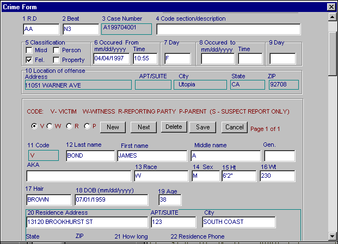Click the Occured From date field 04/04/1997

click(112, 59)
